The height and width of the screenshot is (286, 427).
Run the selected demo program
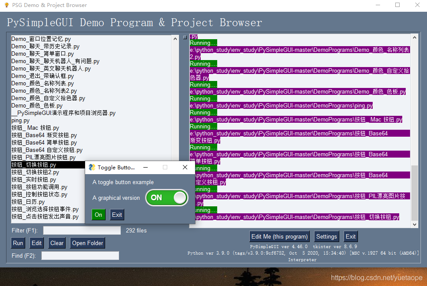click(x=18, y=243)
